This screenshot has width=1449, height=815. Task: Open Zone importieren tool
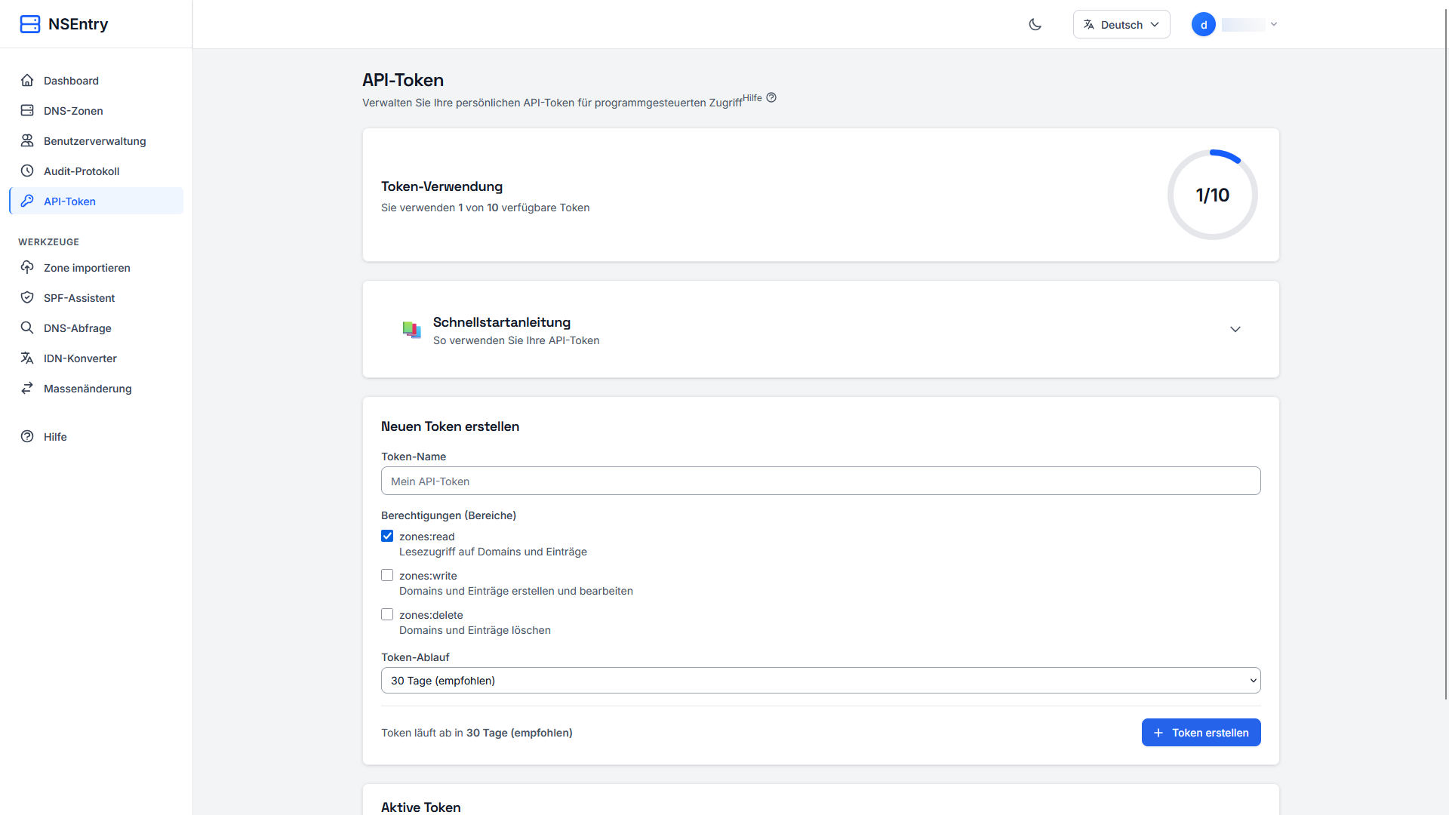click(97, 267)
